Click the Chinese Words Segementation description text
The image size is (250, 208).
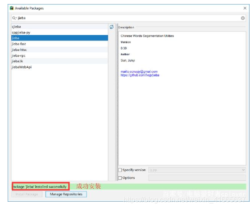[147, 36]
